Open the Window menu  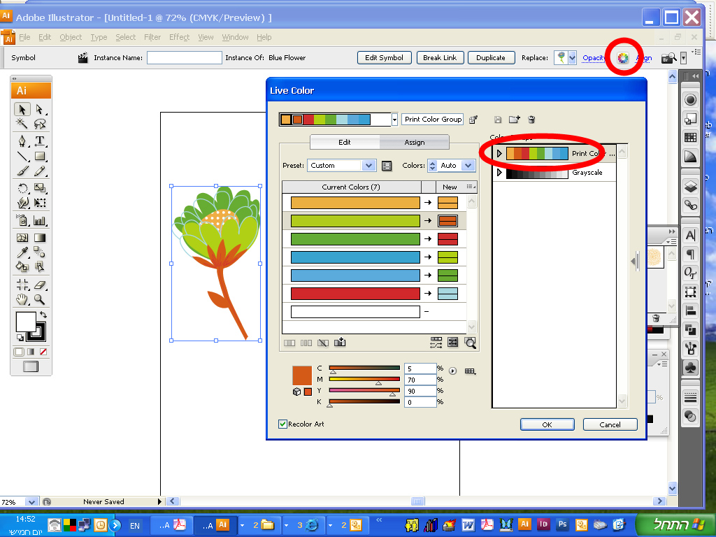tap(235, 38)
